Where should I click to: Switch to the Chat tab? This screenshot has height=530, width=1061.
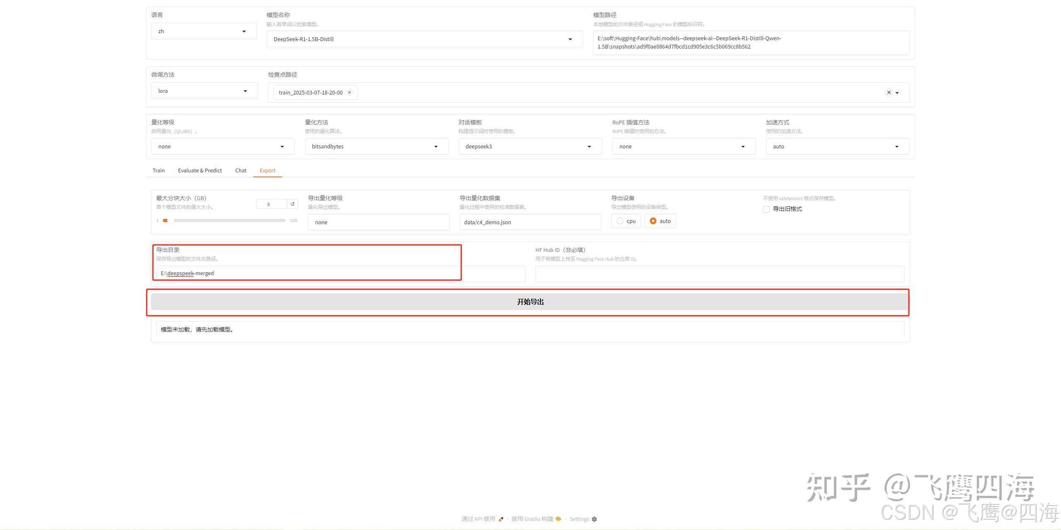(x=240, y=170)
